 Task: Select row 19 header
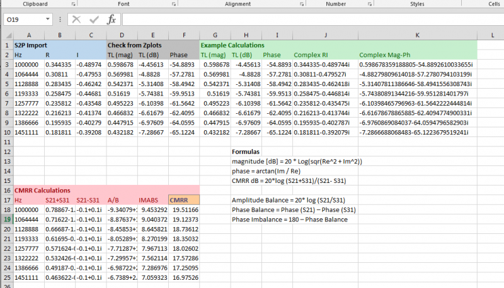[x=7, y=219]
